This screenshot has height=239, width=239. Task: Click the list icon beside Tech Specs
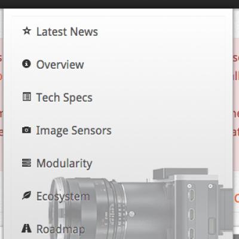(x=27, y=97)
